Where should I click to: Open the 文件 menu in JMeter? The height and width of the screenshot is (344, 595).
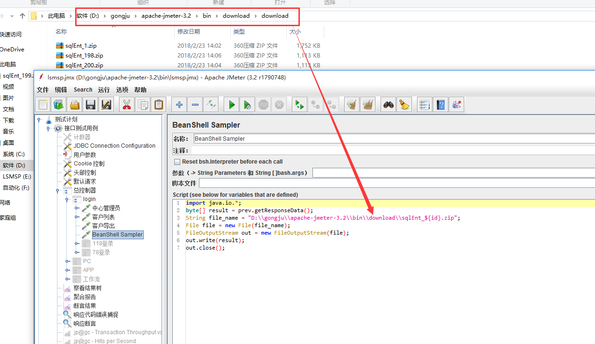pyautogui.click(x=42, y=90)
